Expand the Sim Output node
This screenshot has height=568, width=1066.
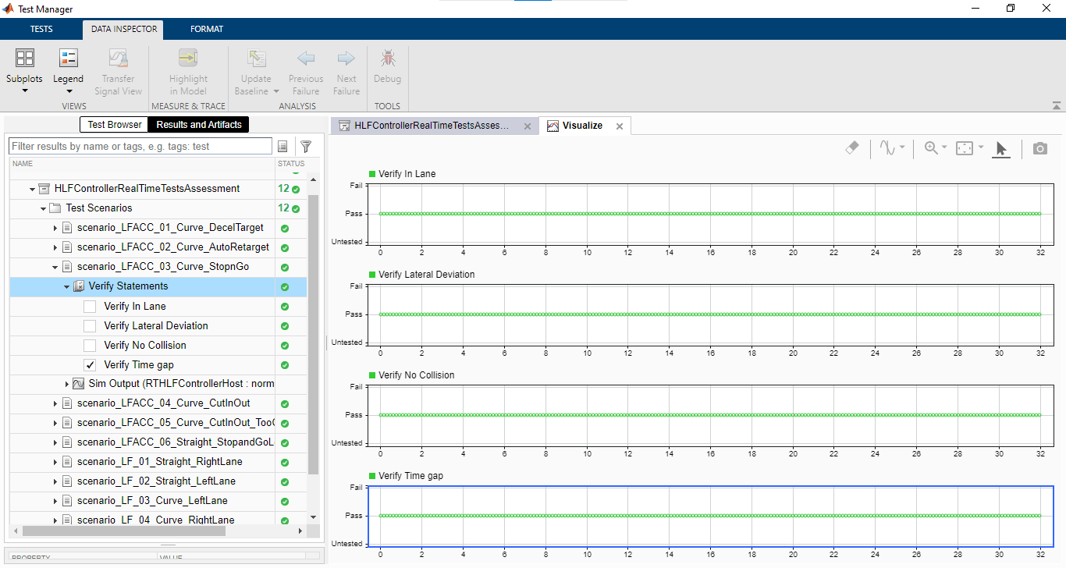(x=66, y=385)
